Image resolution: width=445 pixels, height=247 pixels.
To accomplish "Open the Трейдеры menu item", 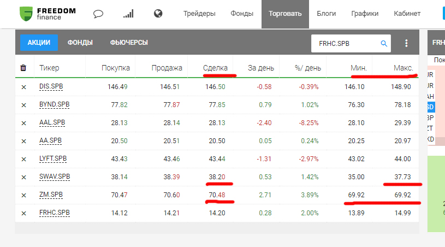I will pos(199,14).
